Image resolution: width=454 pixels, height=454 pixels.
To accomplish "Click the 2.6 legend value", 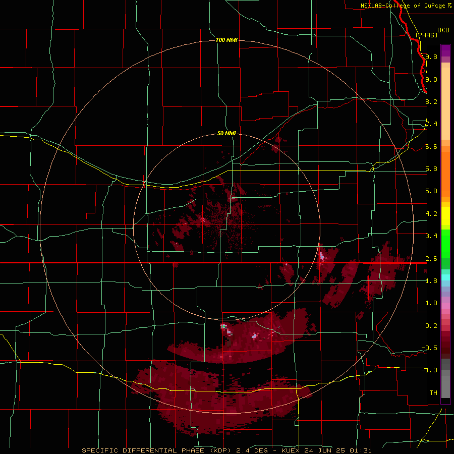I will (x=431, y=259).
